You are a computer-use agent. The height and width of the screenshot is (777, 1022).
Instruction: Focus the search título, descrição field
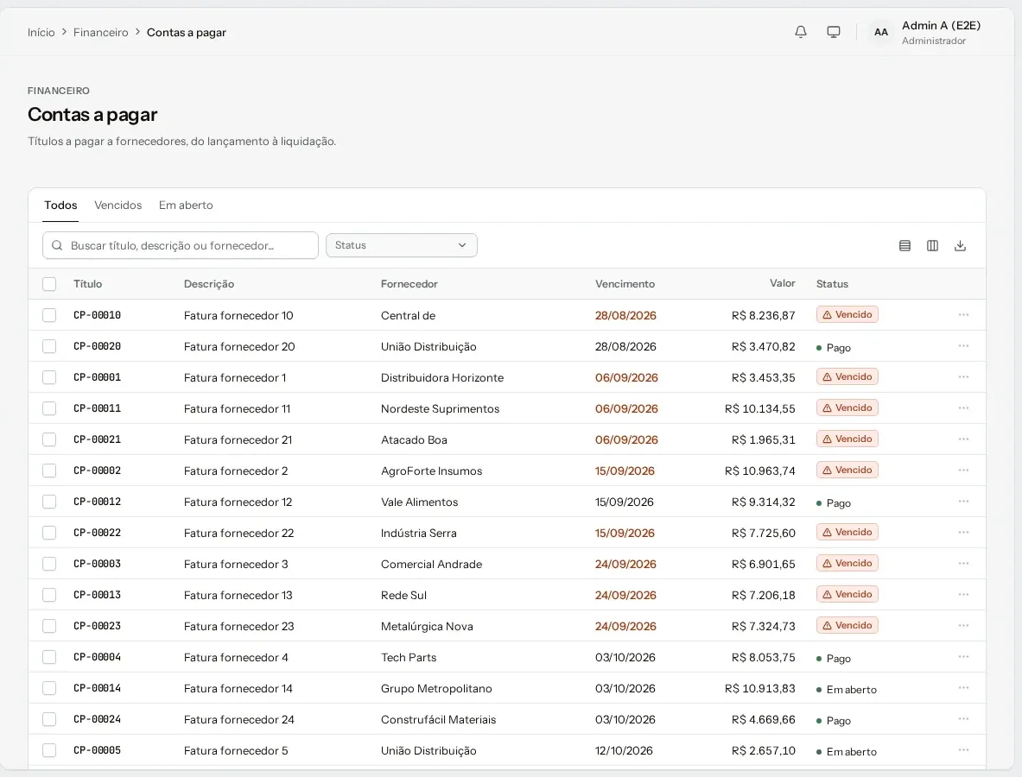click(x=181, y=245)
